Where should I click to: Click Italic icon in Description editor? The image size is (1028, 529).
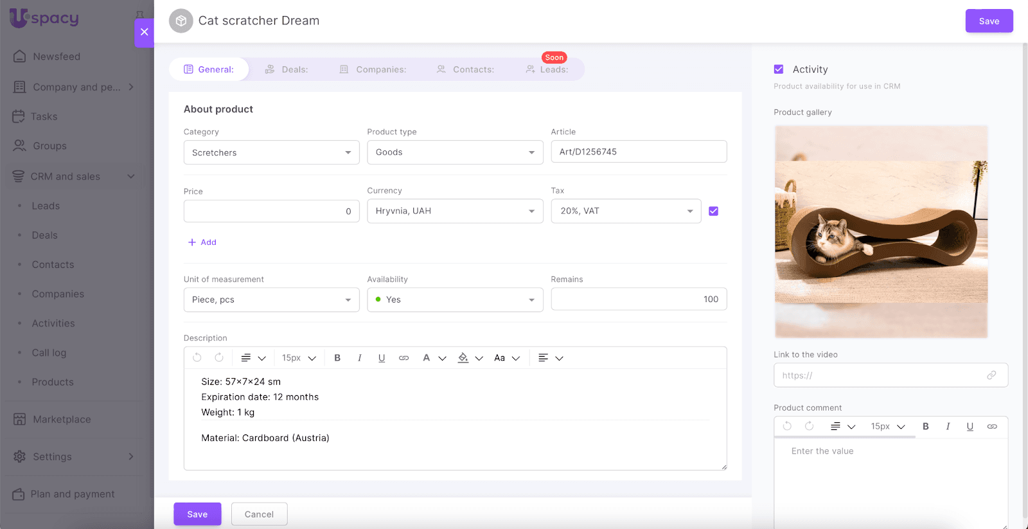click(359, 358)
